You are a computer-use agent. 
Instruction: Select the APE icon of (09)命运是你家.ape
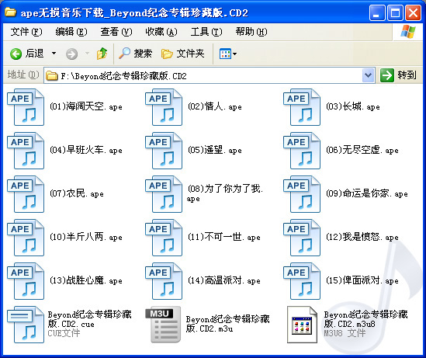tap(302, 194)
